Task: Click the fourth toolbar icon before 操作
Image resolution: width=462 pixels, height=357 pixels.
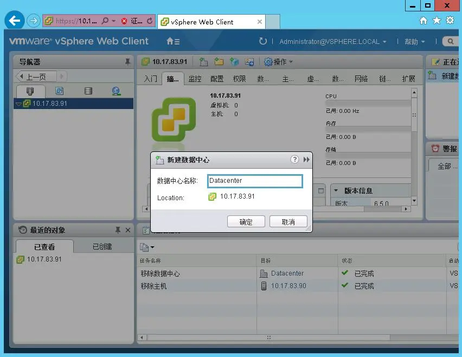Action: [x=249, y=62]
